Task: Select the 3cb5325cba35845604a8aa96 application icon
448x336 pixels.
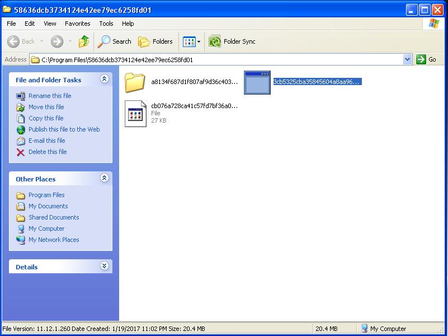Action: tap(257, 82)
